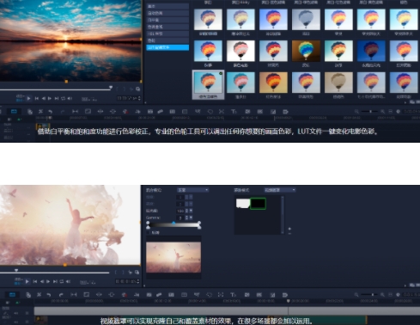This screenshot has width=420, height=325.
Task: Click the red record icon in upper toolbar
Action: tap(125, 112)
